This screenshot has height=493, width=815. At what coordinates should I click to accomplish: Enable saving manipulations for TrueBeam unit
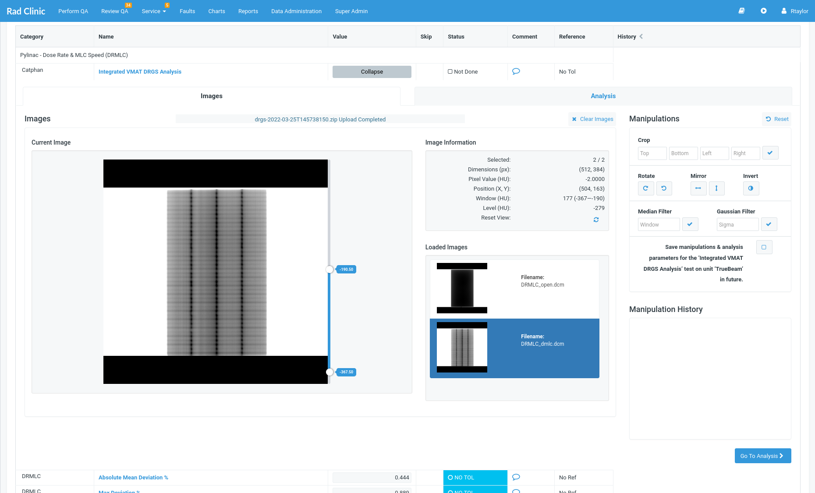(764, 247)
